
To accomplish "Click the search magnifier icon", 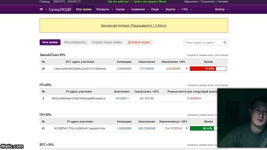I will [225, 42].
